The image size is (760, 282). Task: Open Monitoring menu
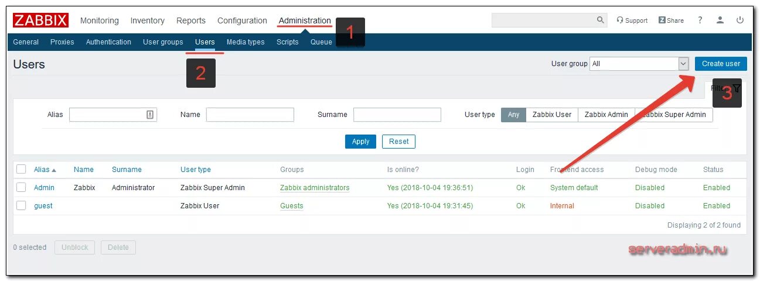[x=100, y=20]
